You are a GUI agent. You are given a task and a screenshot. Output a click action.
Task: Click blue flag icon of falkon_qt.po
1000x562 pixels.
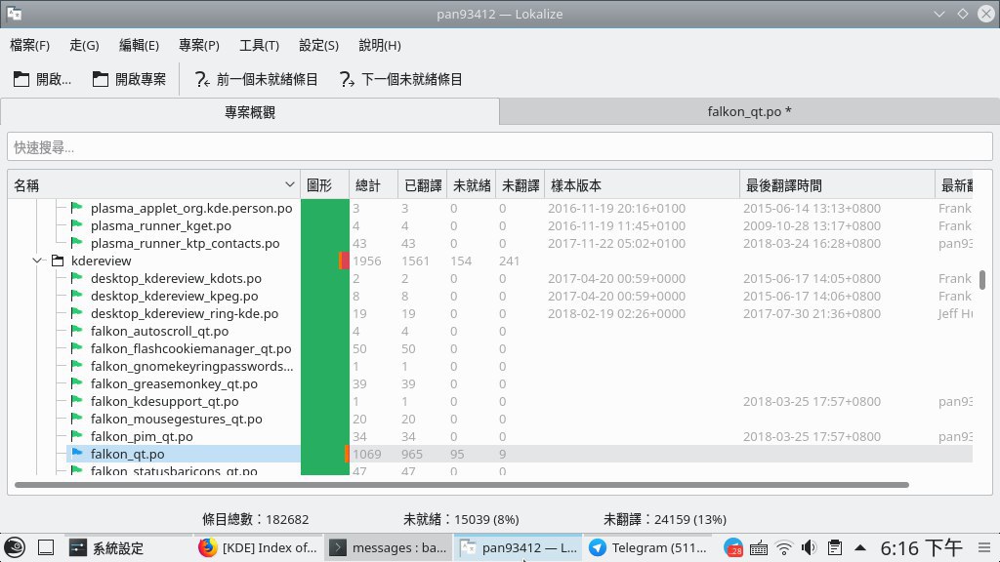coord(77,453)
